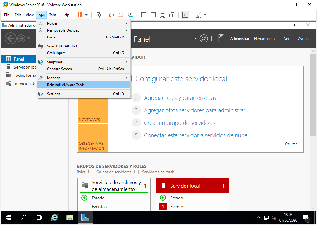
Task: Click the console view toolbar icon
Action: (185, 15)
